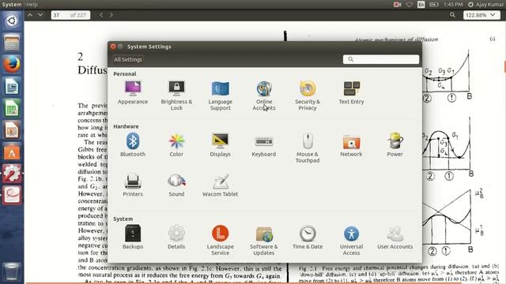506x284 pixels.
Task: Open Backups settings
Action: coord(133,237)
